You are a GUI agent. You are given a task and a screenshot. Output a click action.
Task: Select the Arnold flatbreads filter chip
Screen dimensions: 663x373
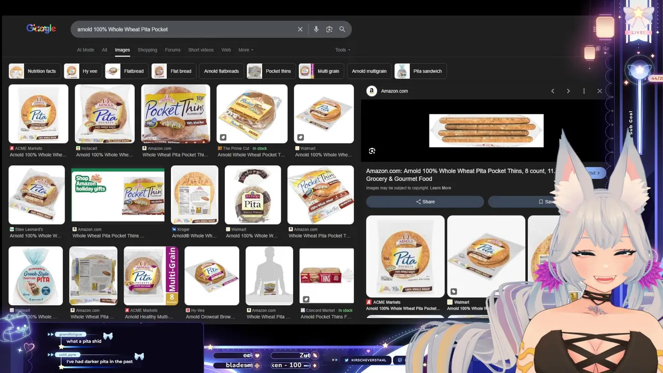pos(221,71)
